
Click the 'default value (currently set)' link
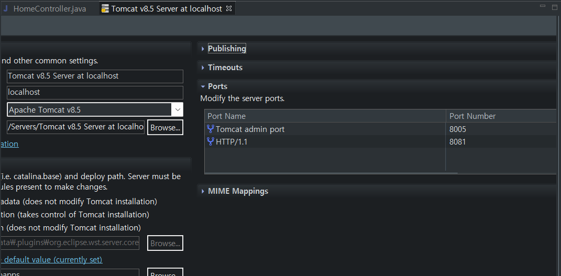pyautogui.click(x=53, y=260)
